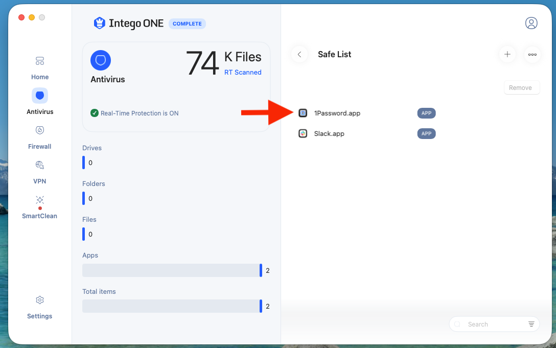
Task: Go back from Safe List
Action: click(299, 54)
